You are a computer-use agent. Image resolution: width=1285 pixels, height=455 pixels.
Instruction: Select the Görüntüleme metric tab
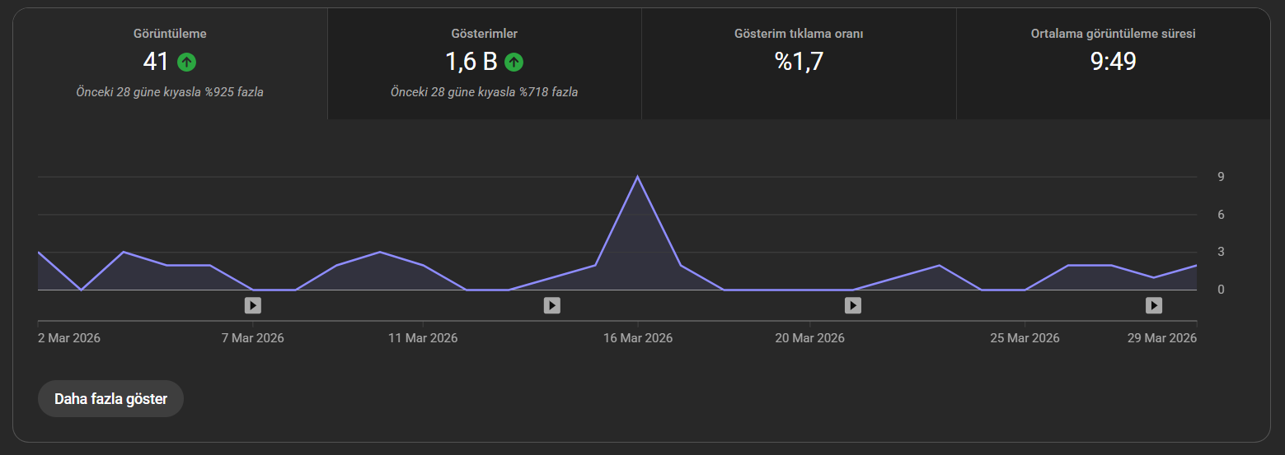coord(170,64)
